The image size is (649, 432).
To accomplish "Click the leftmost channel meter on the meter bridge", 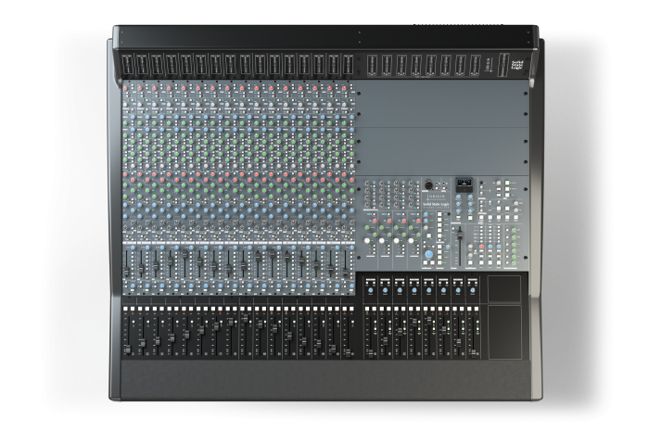I will [x=128, y=66].
